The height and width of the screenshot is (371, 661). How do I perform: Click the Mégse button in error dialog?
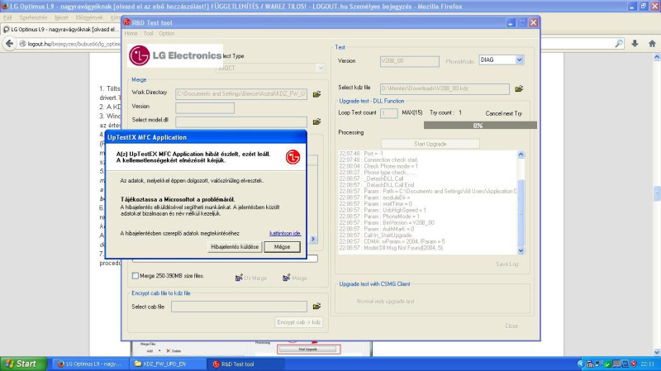coord(282,246)
